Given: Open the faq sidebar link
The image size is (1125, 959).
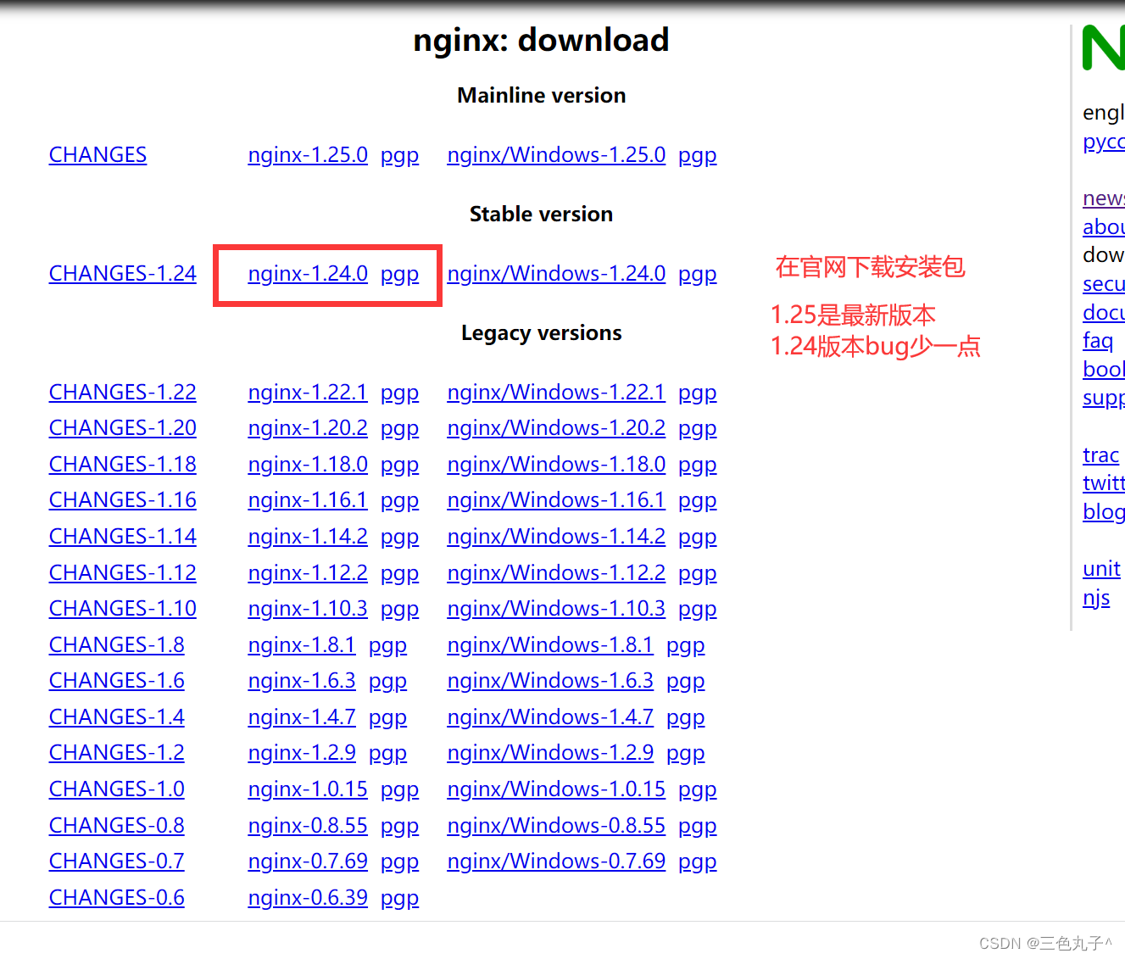Looking at the screenshot, I should 1098,341.
